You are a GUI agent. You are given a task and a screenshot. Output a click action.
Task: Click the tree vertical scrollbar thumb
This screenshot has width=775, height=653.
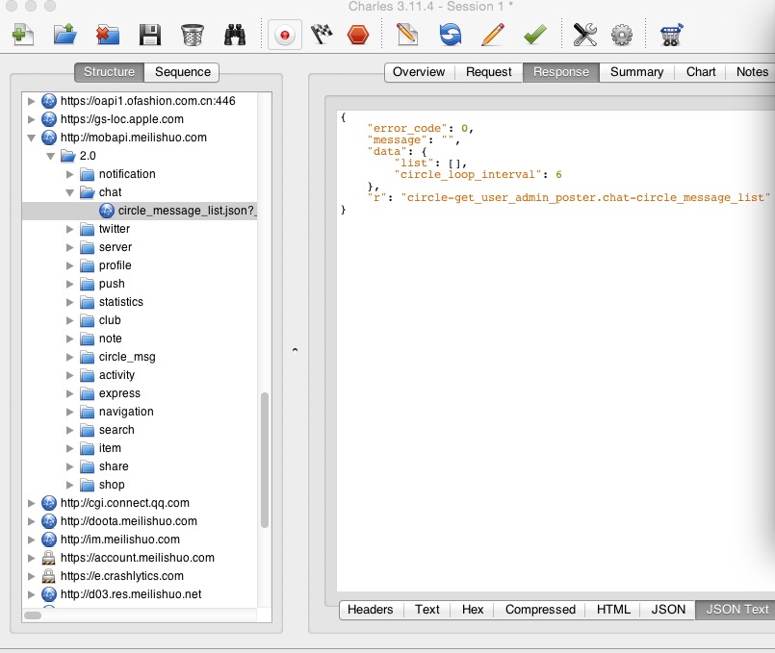(x=265, y=460)
